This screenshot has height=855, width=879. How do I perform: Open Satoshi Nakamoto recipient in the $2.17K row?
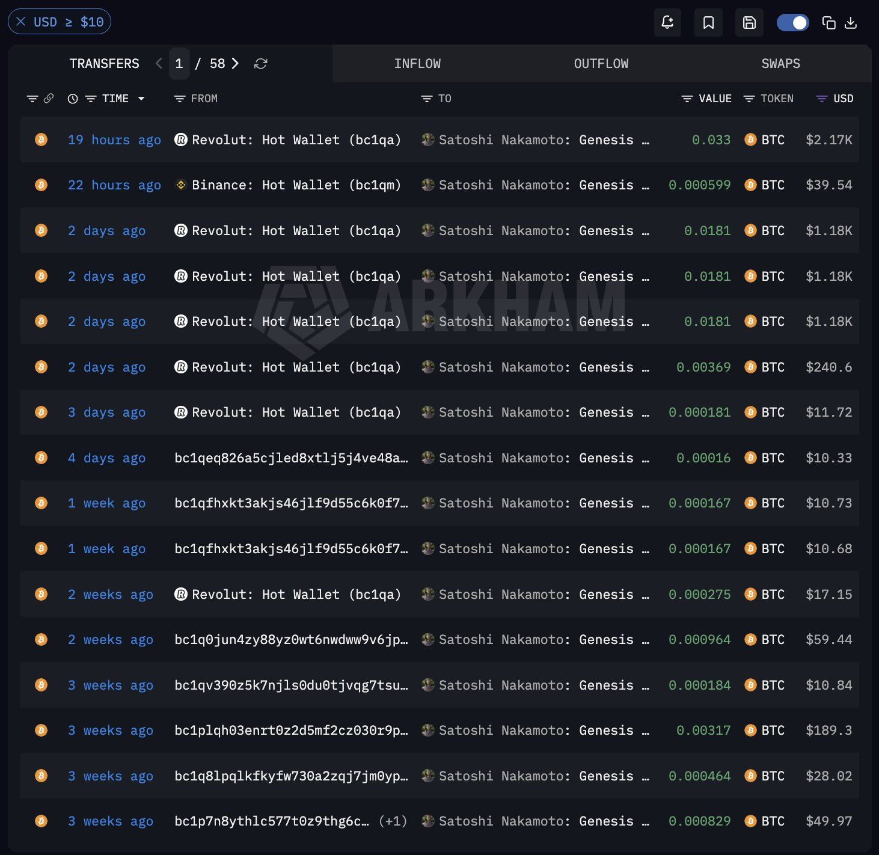pyautogui.click(x=544, y=140)
